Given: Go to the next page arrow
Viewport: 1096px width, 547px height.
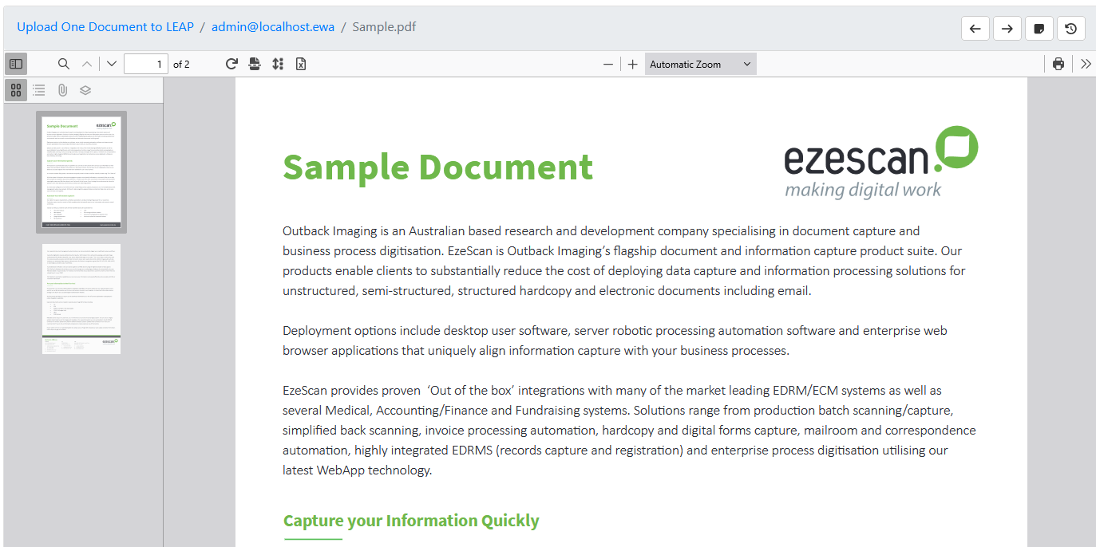Looking at the screenshot, I should click(112, 64).
